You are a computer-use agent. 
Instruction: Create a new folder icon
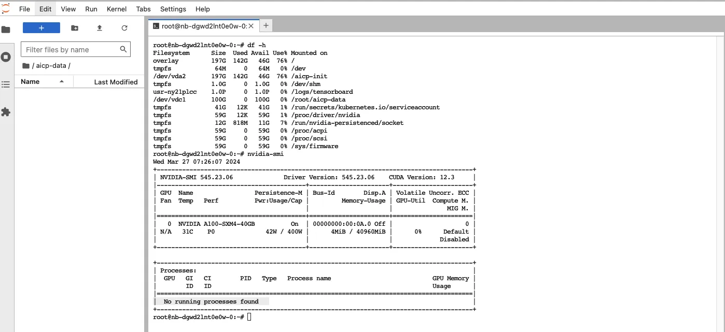coord(75,28)
